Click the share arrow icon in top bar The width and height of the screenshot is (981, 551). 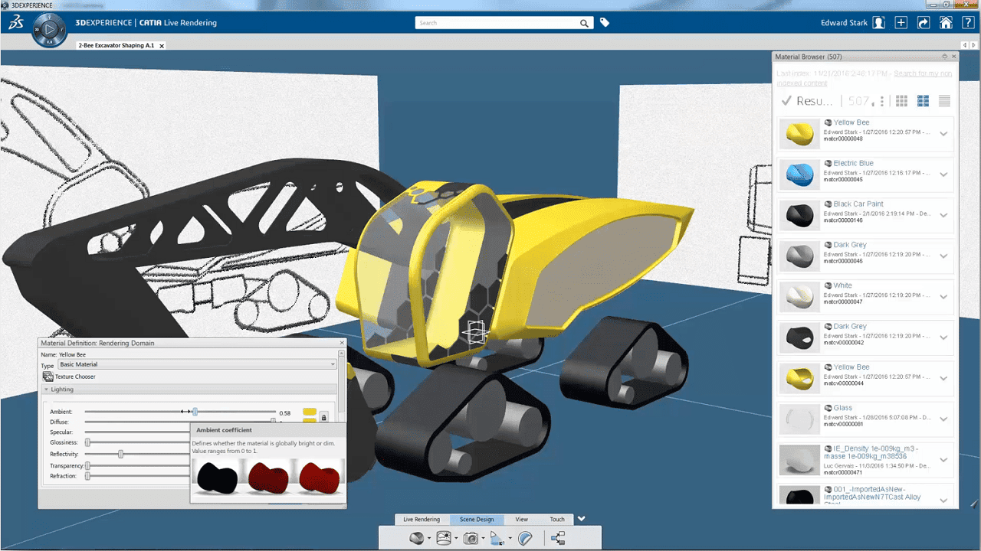(924, 23)
